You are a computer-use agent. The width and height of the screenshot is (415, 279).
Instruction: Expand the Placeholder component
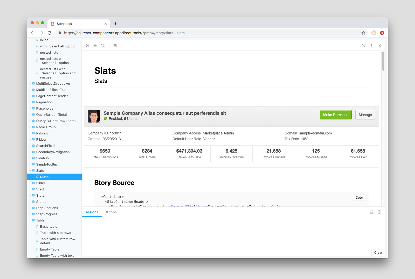point(45,108)
